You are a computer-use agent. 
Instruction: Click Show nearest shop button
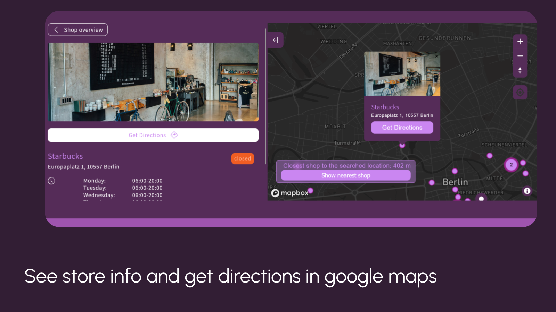(x=346, y=175)
